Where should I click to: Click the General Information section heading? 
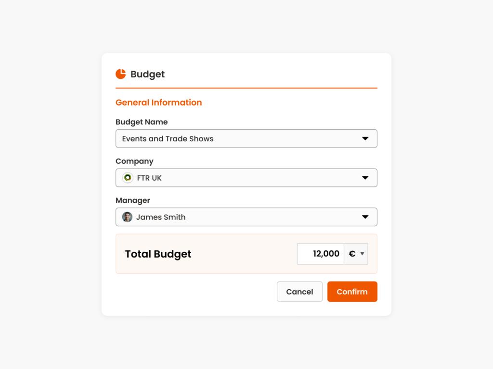pyautogui.click(x=158, y=102)
